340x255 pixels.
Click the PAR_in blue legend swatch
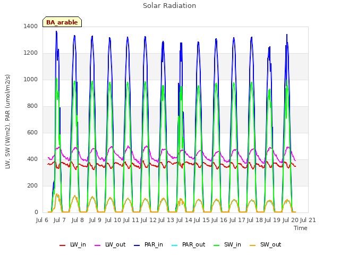click(x=137, y=245)
